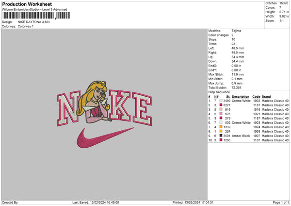Pick the crimson swatch beside stitch count 273
291x206 pixels.
pos(221,118)
